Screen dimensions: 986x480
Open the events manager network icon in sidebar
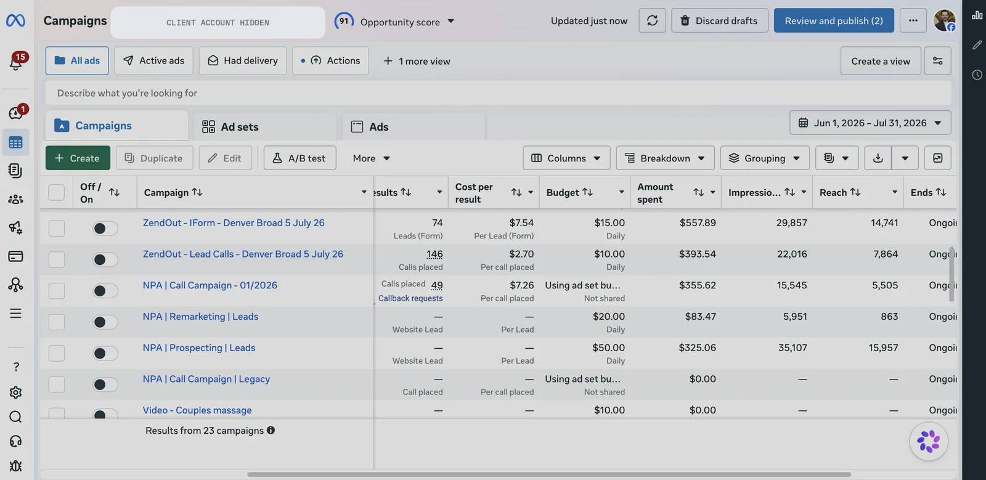coord(16,284)
